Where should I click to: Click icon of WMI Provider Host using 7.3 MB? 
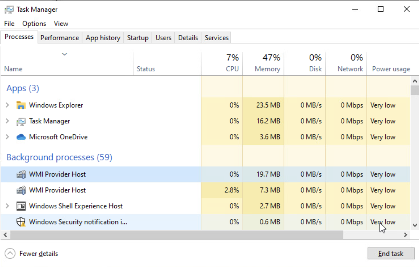(21, 190)
